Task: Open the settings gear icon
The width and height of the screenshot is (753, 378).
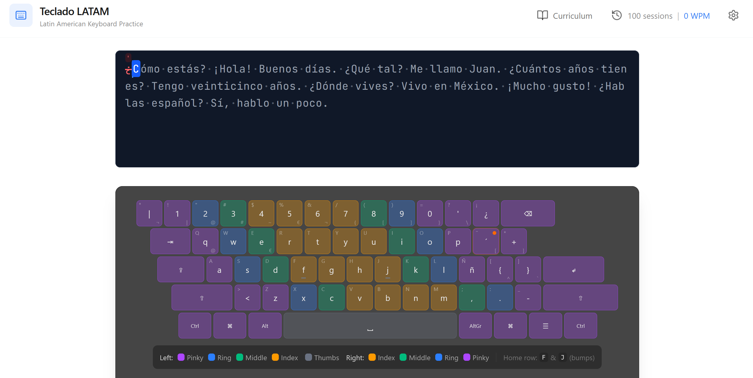Action: coord(734,15)
